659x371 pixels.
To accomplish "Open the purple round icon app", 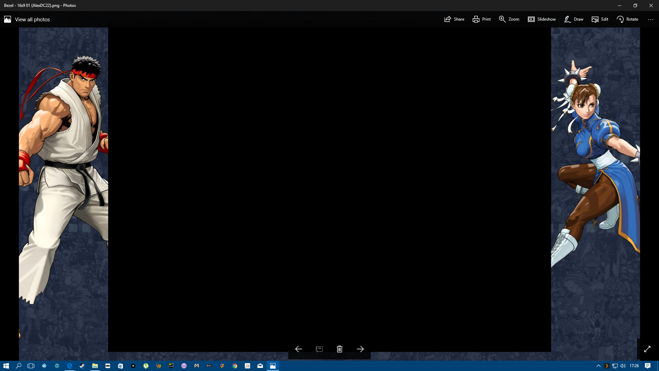I will click(184, 366).
